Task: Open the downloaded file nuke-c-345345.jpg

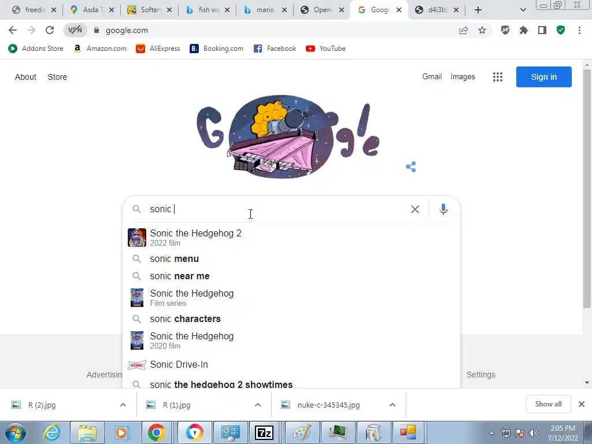Action: pyautogui.click(x=328, y=405)
